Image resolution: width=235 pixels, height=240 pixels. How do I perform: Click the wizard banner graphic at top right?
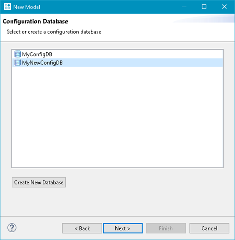click(204, 18)
